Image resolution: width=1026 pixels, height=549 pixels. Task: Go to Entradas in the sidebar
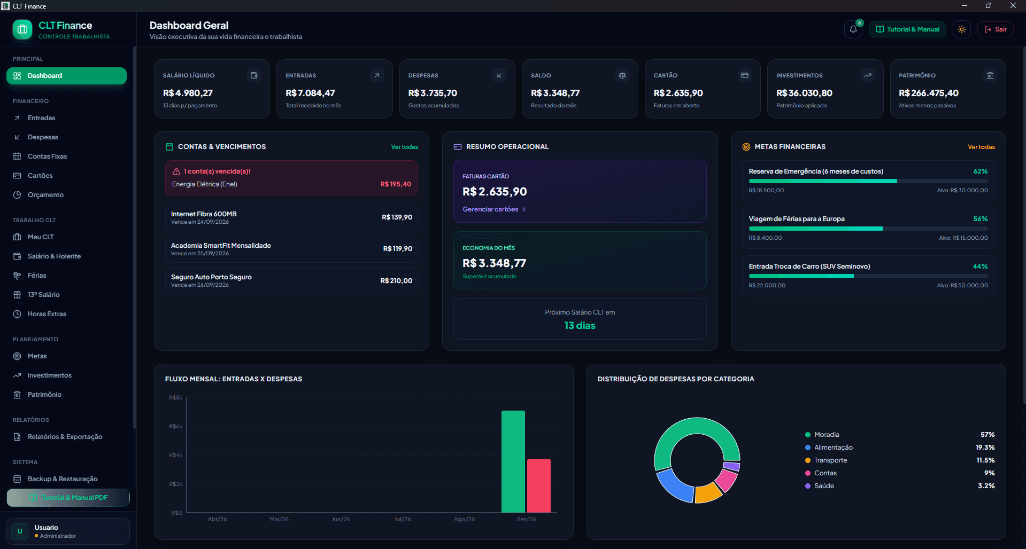click(66, 118)
